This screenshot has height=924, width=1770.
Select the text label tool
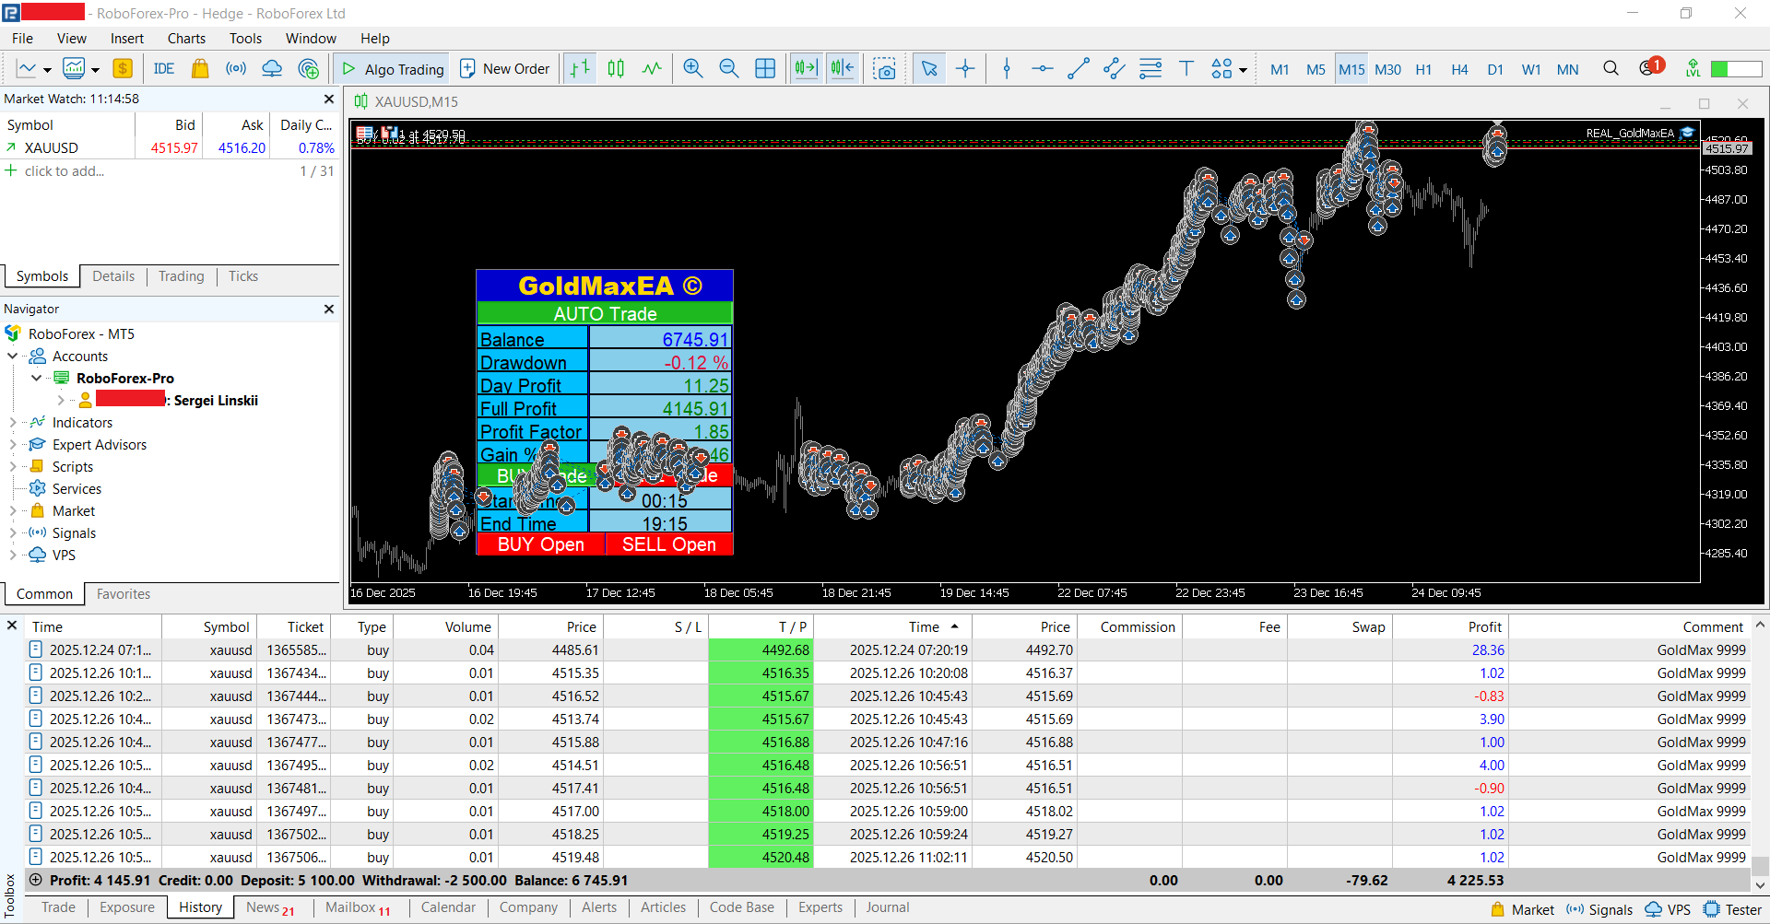[x=1186, y=69]
